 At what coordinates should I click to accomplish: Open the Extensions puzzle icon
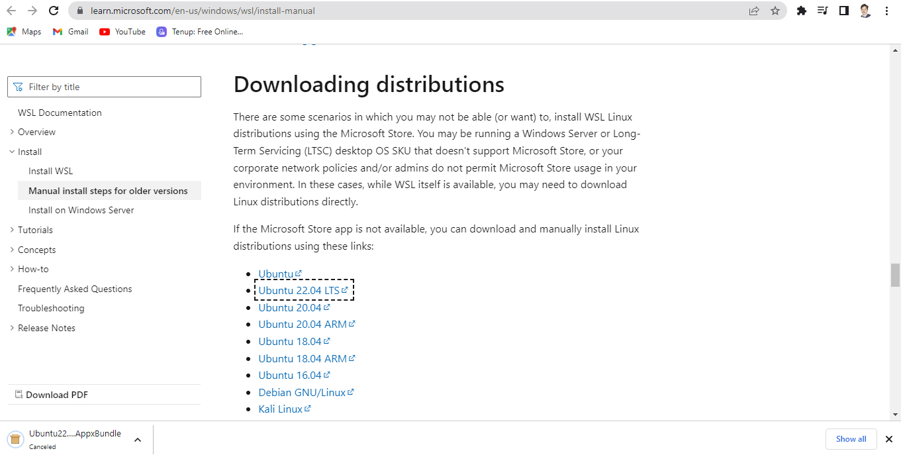pos(801,11)
